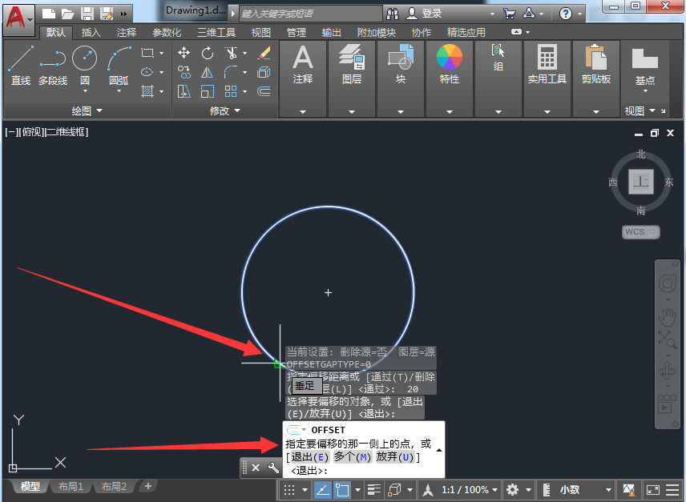Toggle object snap tracking in status bar

[322, 490]
